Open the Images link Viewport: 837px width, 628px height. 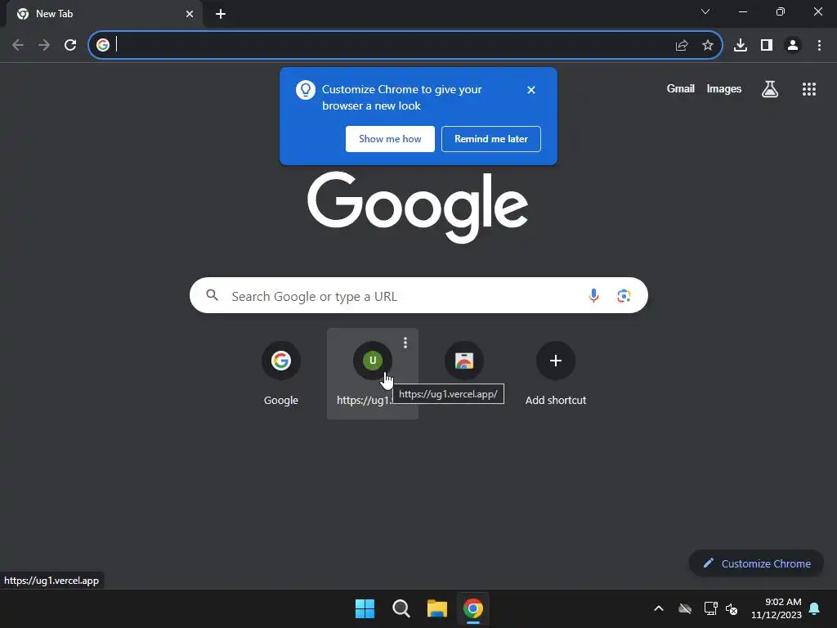point(724,88)
